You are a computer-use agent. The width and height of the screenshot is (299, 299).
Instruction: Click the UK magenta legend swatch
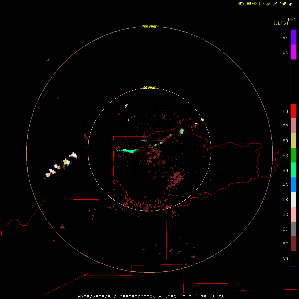(x=293, y=52)
